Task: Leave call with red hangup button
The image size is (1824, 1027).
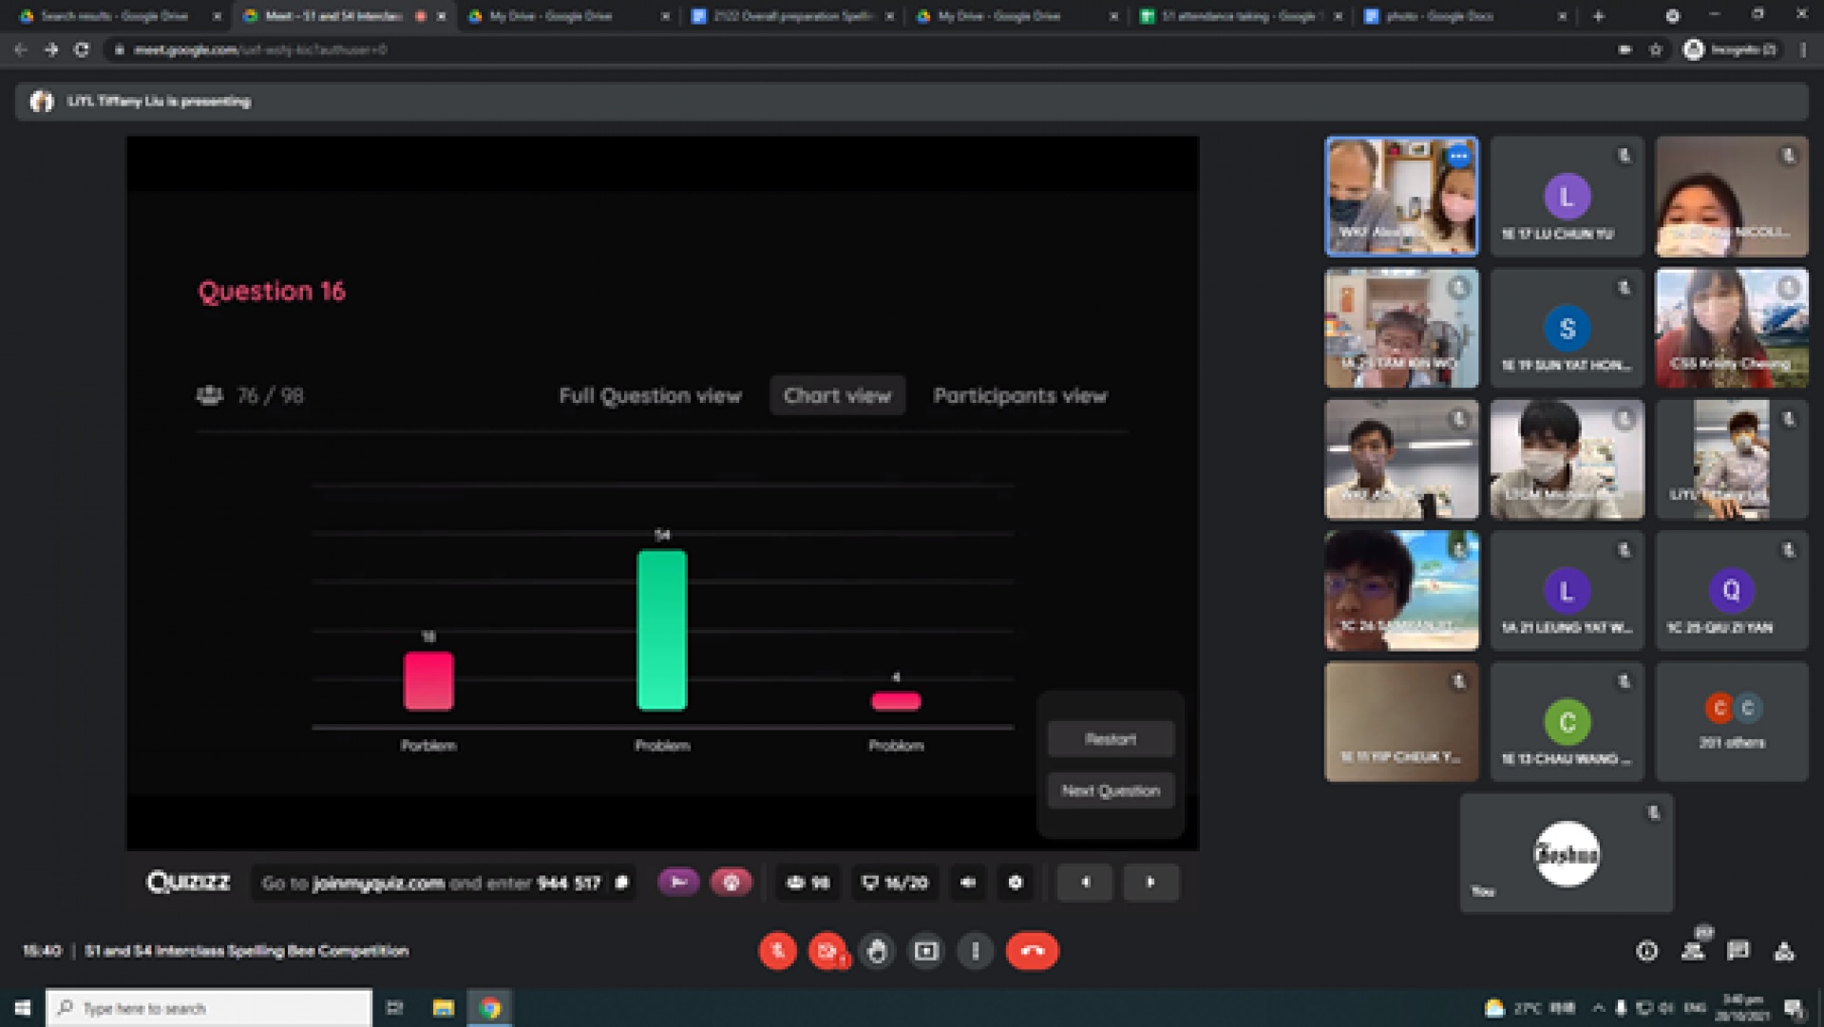Action: 1032,951
